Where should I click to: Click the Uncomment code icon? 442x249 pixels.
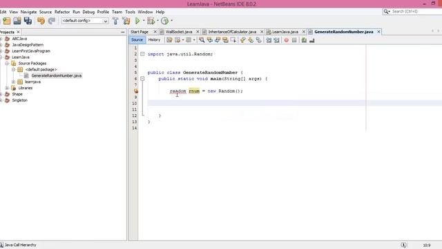311,40
